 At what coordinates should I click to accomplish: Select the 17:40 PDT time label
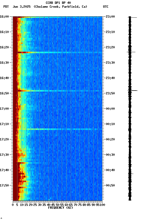[x=4, y=170]
